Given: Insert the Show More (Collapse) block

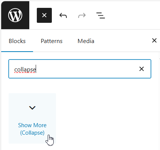Looking at the screenshot, I should [x=32, y=118].
